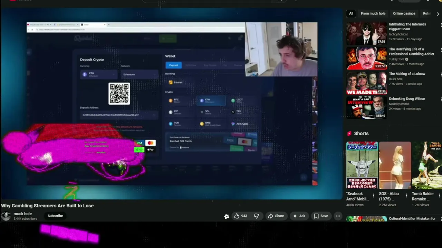The height and width of the screenshot is (248, 442).
Task: Open the Tomb Raider Remake short thumbnail
Action: pyautogui.click(x=427, y=165)
